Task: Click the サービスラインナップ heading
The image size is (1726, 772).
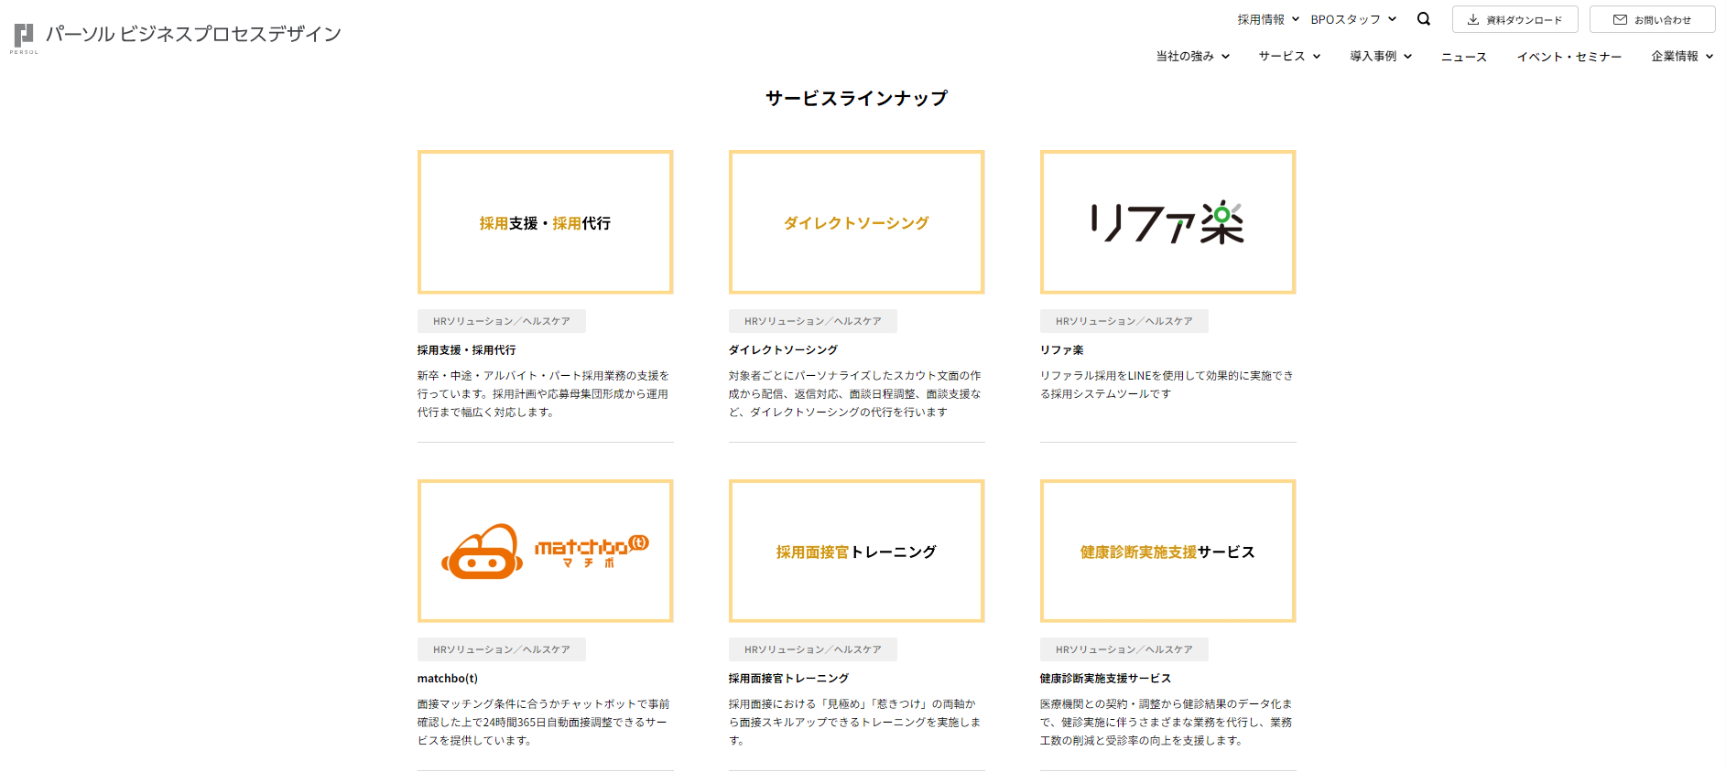Action: [857, 99]
